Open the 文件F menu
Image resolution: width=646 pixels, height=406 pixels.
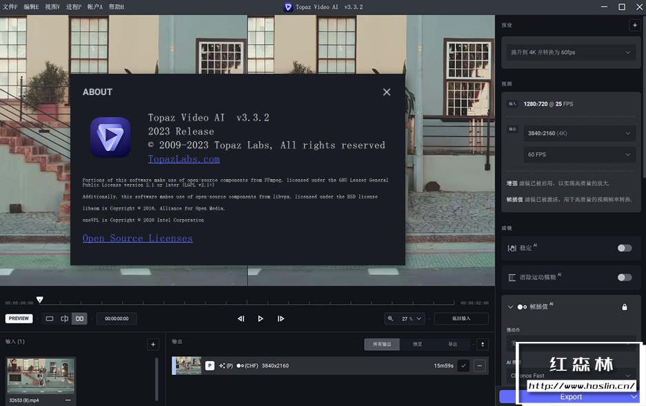[x=10, y=7]
